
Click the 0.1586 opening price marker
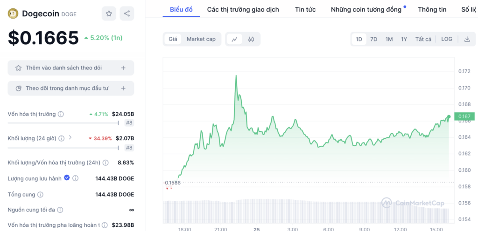point(173,183)
